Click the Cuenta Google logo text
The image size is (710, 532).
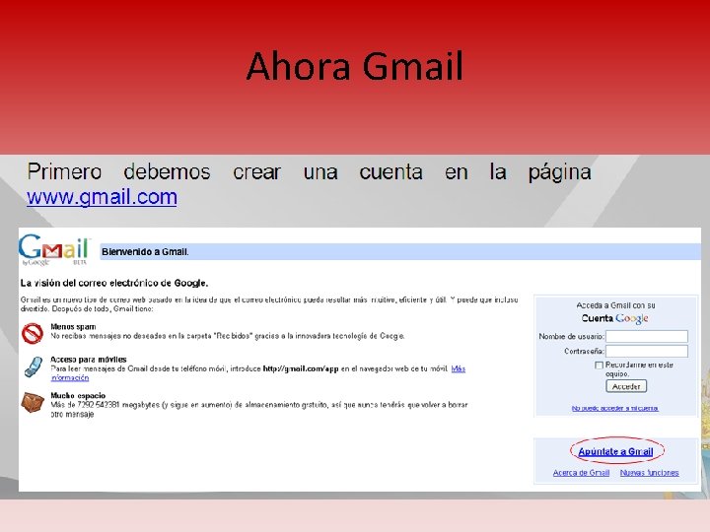pos(615,318)
